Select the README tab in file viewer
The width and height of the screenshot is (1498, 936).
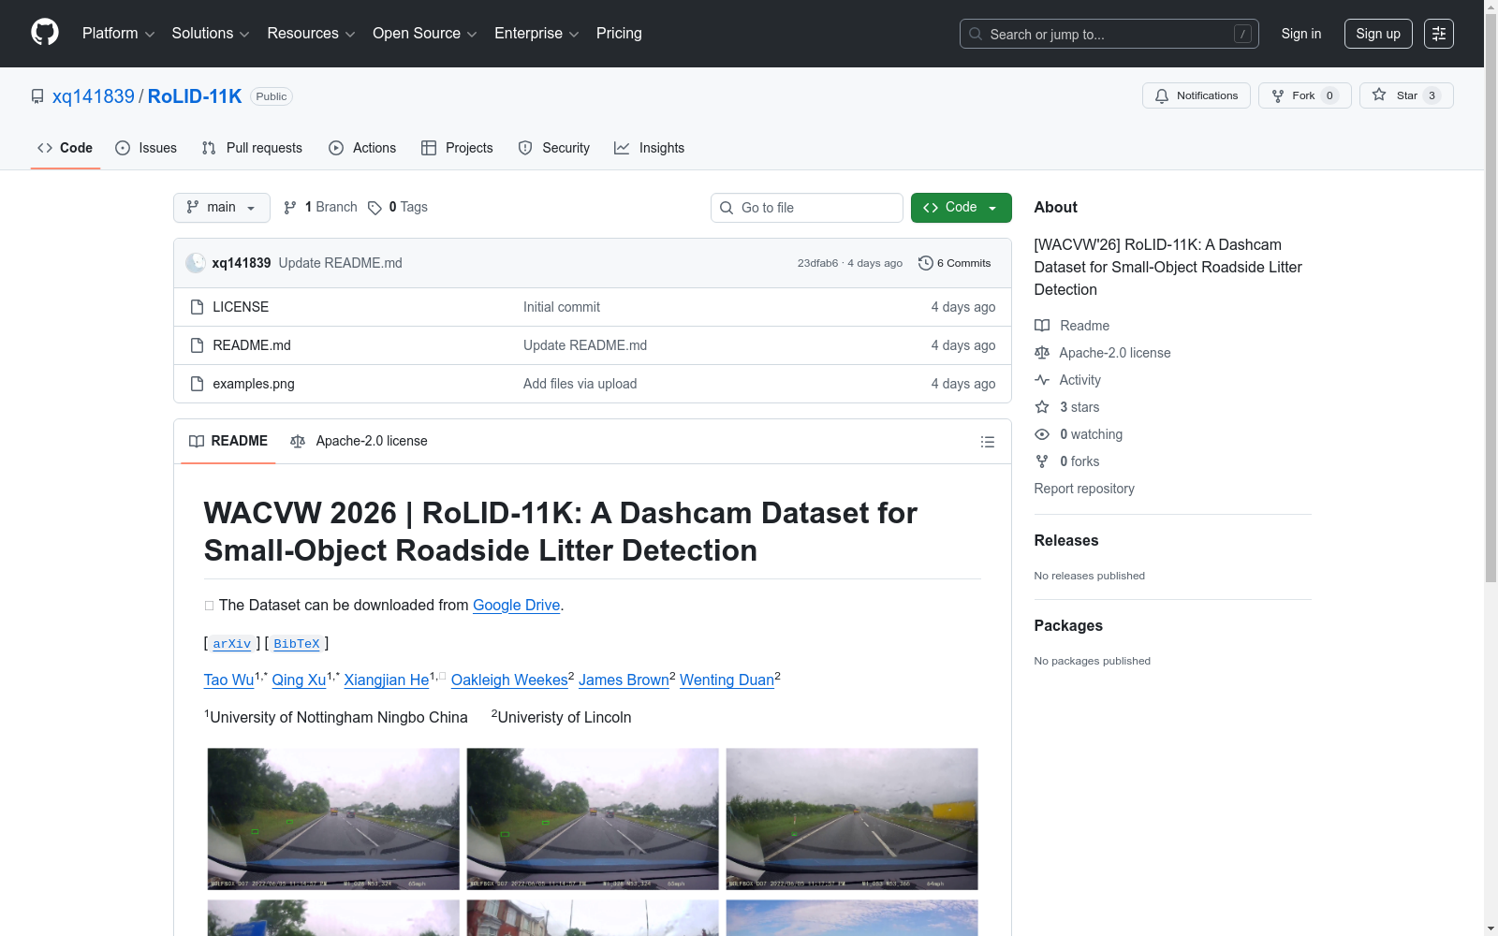pos(228,441)
